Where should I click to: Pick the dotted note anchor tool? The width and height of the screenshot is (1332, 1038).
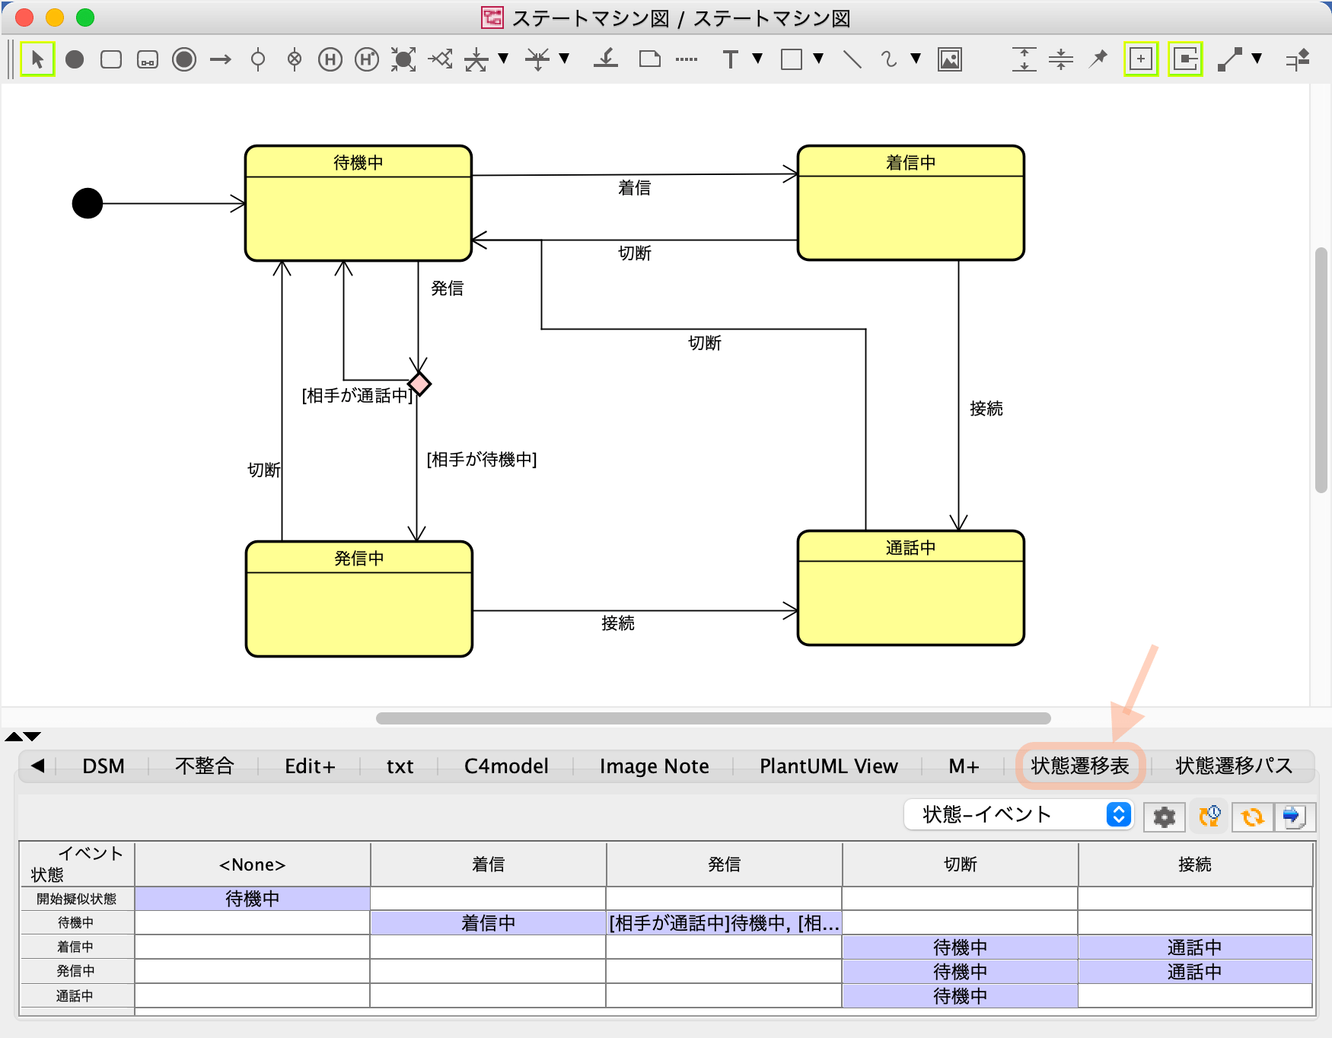point(687,59)
